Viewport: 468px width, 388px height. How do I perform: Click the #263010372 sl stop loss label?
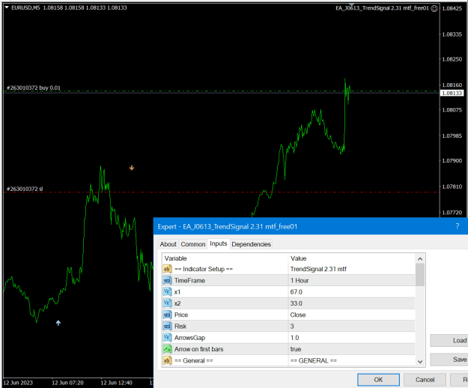25,189
